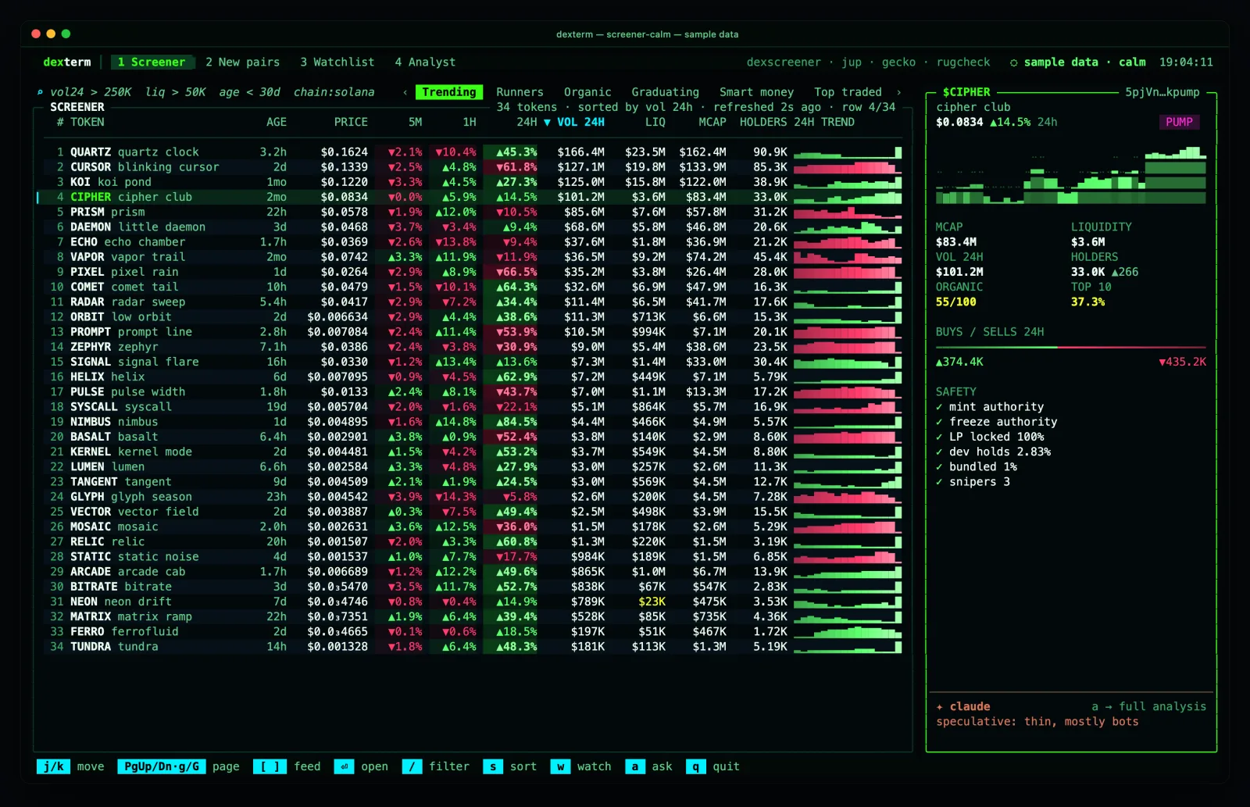Click the snipers 3 safety check

pos(973,481)
